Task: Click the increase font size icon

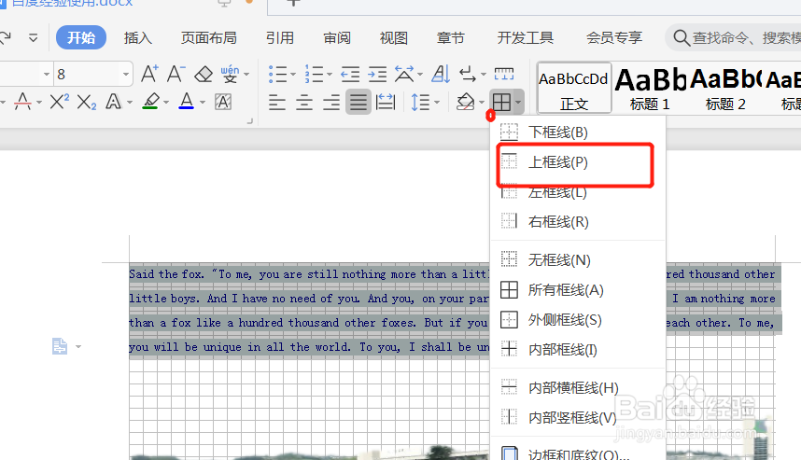Action: [x=149, y=74]
